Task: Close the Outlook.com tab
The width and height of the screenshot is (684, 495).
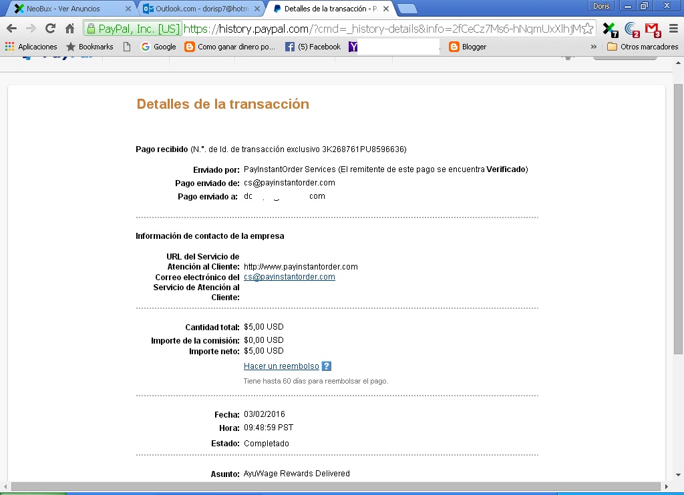Action: [x=257, y=9]
